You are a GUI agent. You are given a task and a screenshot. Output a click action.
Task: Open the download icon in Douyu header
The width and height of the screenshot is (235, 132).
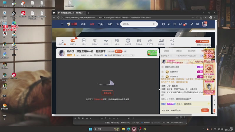click(x=175, y=24)
